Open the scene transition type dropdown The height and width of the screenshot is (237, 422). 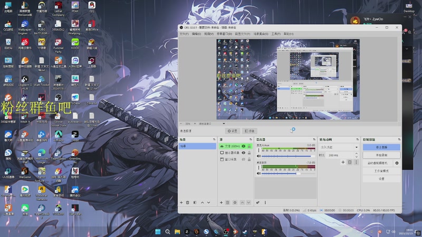[x=339, y=147]
